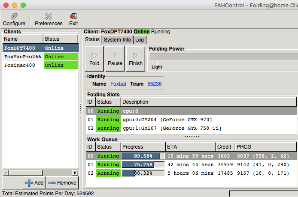This screenshot has height=197, width=298.
Task: Click Work Queue Status column header
Action: coord(108,147)
